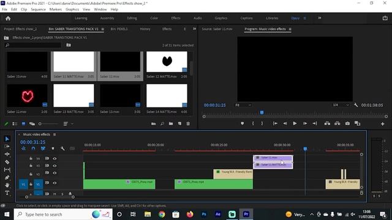Toggle Linked Selection in timeline

pyautogui.click(x=43, y=148)
